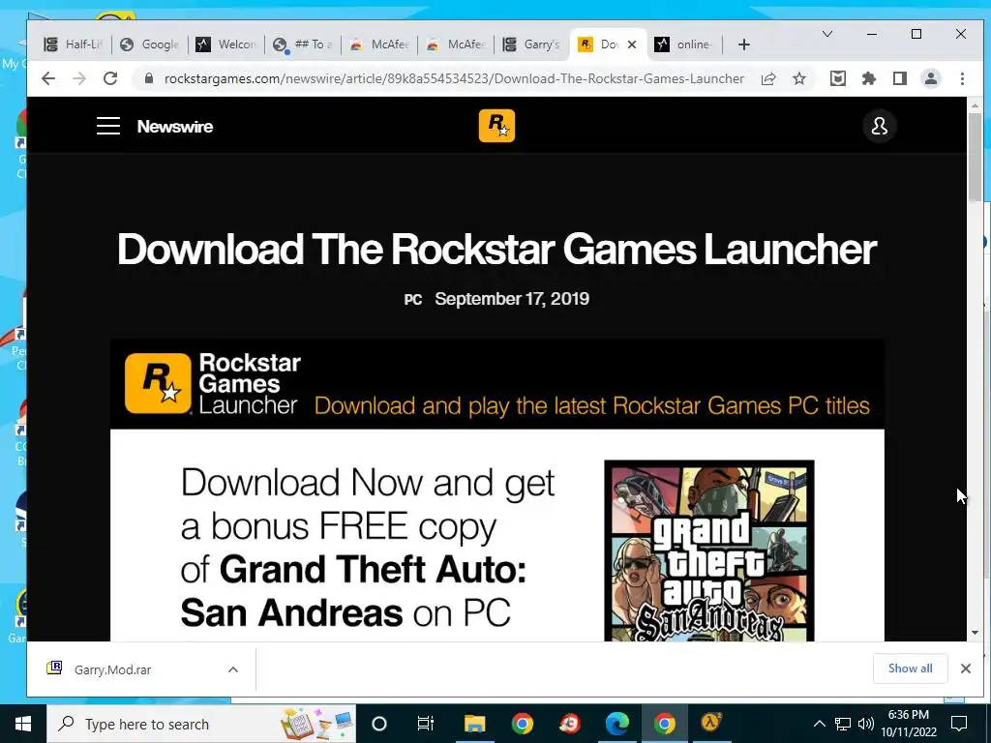
Task: Switch to the '## To a' tab
Action: (x=303, y=45)
